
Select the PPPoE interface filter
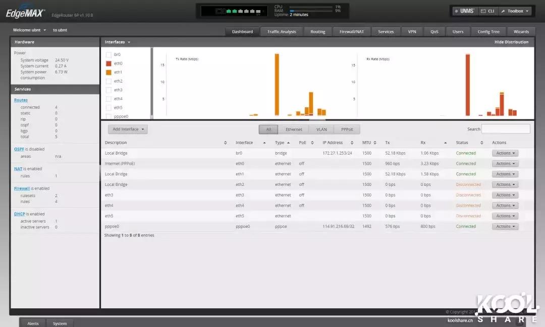pyautogui.click(x=347, y=129)
